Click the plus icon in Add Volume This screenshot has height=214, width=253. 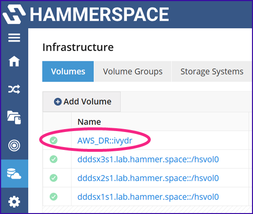(58, 102)
